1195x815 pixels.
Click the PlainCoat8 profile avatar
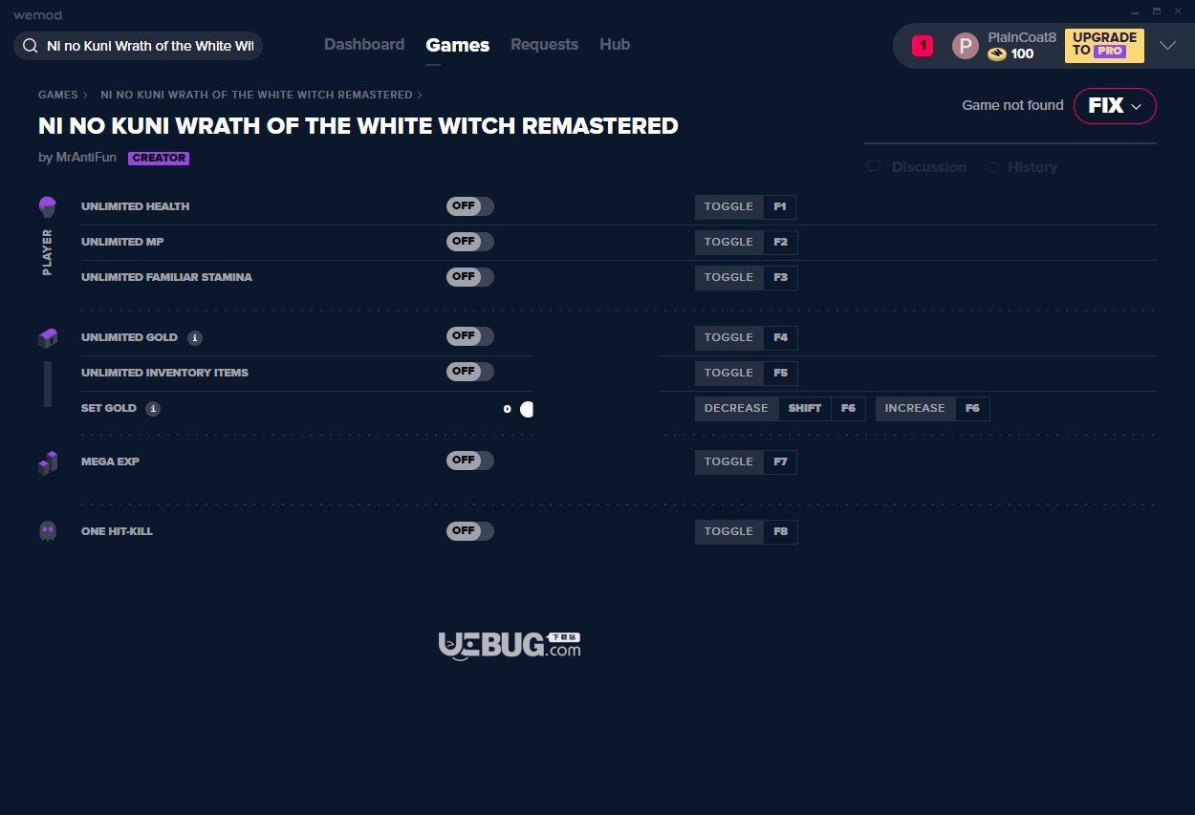pyautogui.click(x=966, y=46)
